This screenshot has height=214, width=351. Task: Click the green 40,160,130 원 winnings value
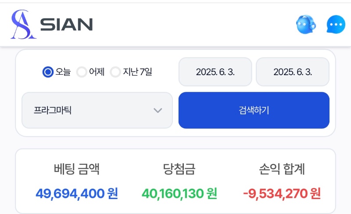[179, 194]
